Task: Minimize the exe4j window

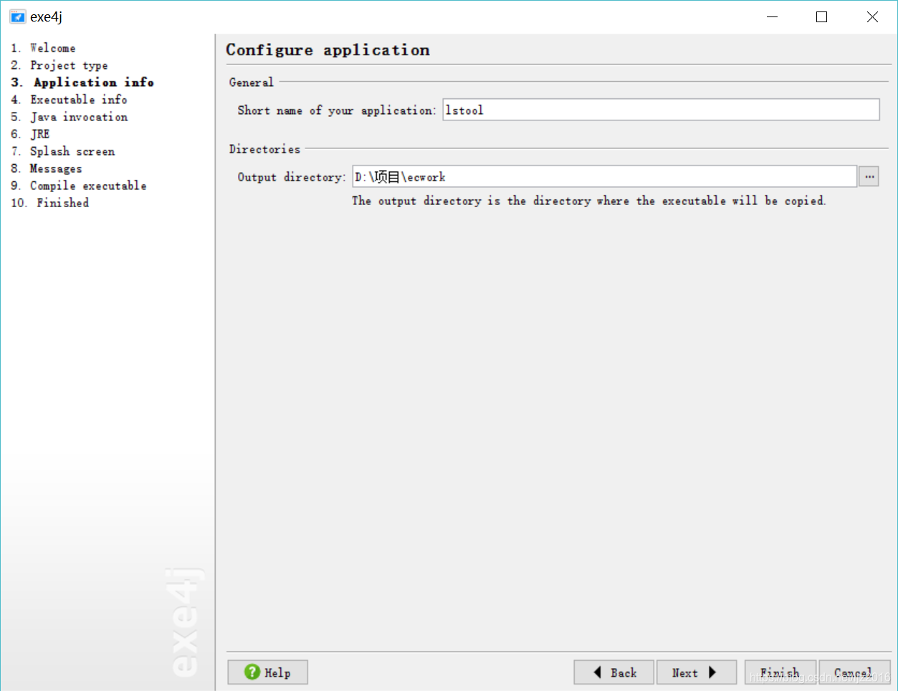Action: 772,16
